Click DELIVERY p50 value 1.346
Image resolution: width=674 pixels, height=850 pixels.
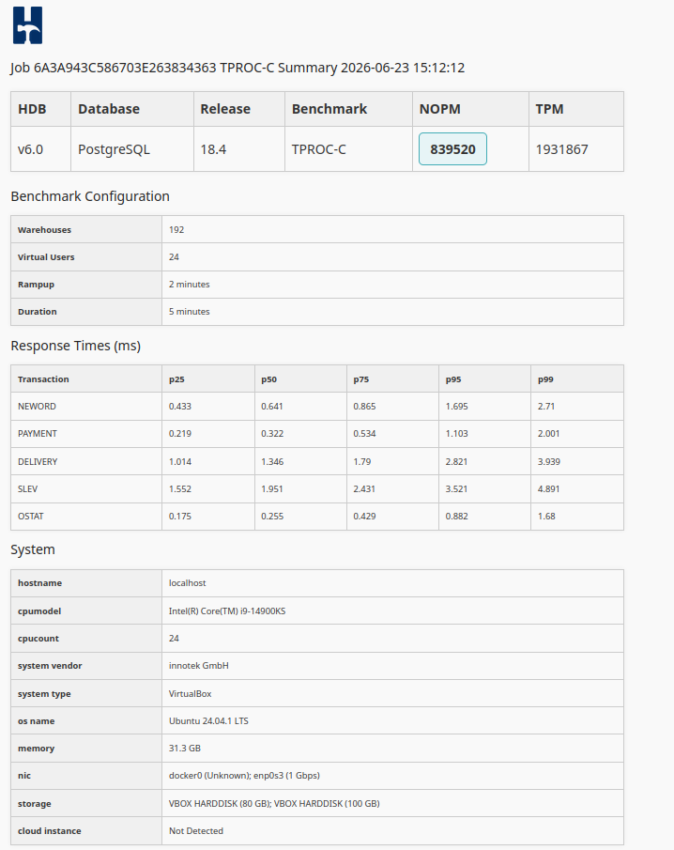[272, 462]
